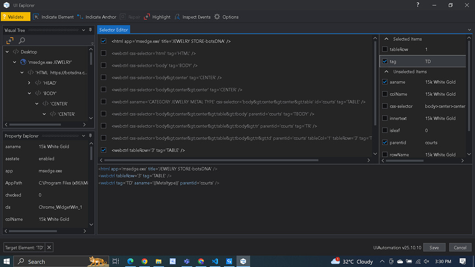Collapse the 'BODY' tree node
475x267 pixels.
(29, 93)
